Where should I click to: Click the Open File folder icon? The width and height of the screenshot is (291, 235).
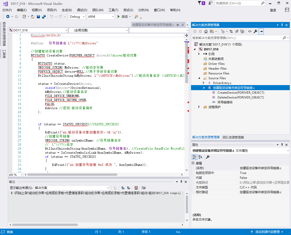[33, 17]
